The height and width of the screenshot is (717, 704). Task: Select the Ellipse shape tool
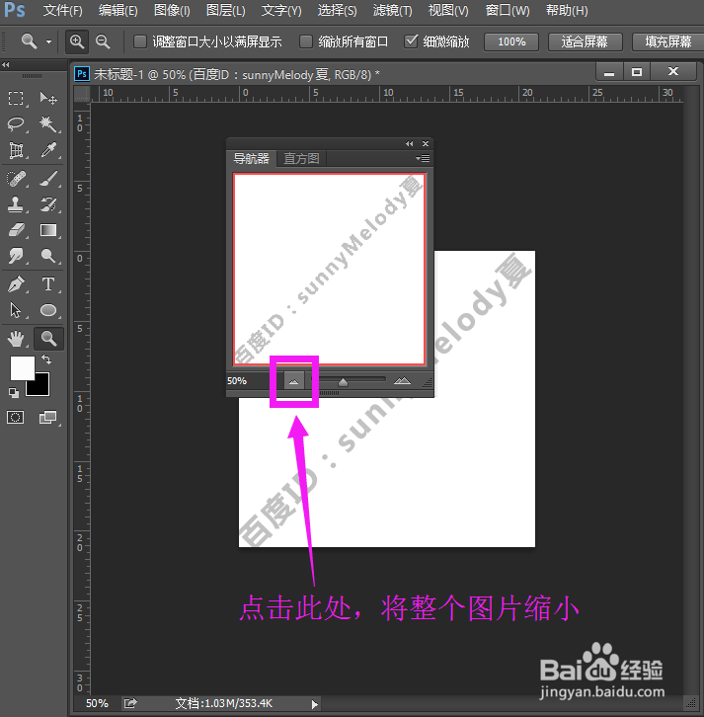[x=48, y=310]
